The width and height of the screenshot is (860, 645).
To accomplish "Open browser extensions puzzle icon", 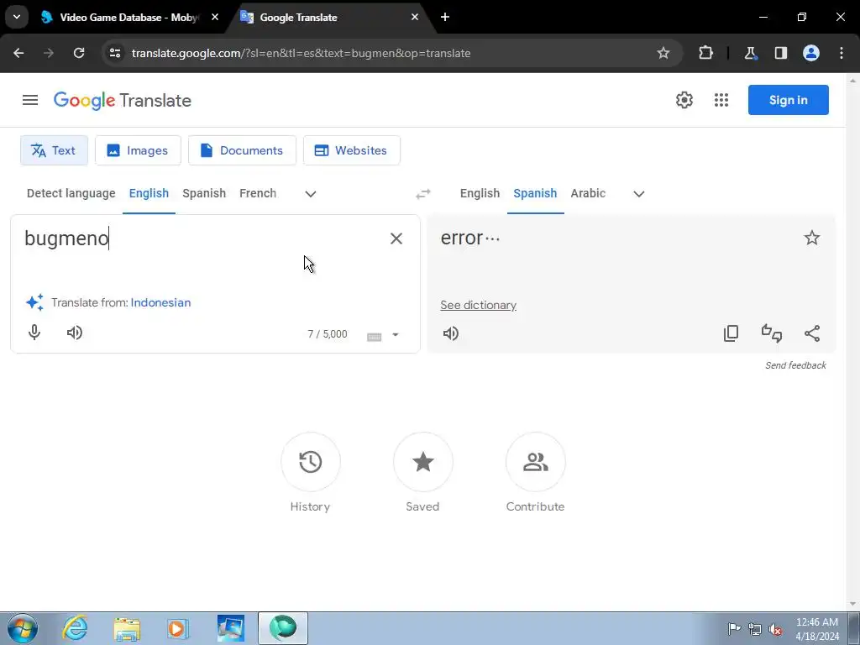I will tap(705, 53).
